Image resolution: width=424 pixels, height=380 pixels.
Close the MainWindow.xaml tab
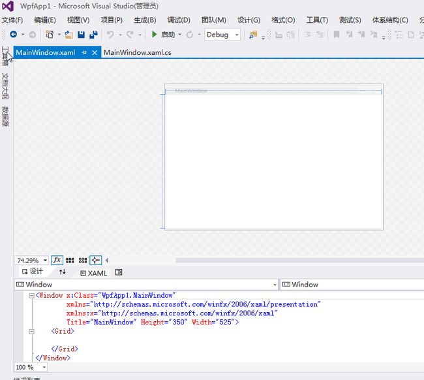[95, 52]
